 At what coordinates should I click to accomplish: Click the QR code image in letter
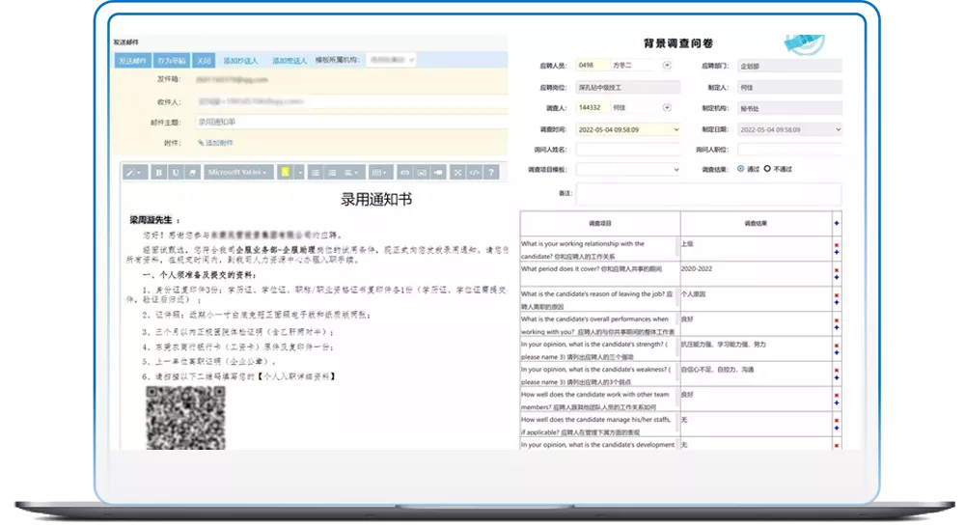coord(186,417)
